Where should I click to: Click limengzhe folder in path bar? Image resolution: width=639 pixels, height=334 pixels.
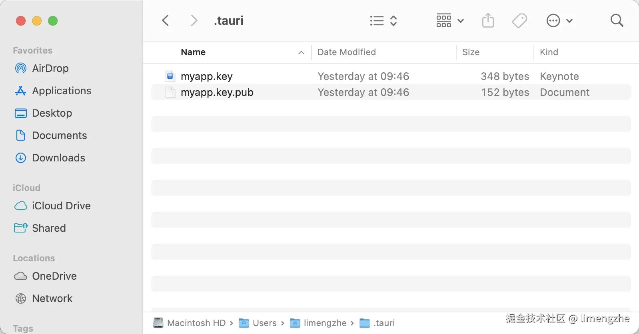coord(325,323)
